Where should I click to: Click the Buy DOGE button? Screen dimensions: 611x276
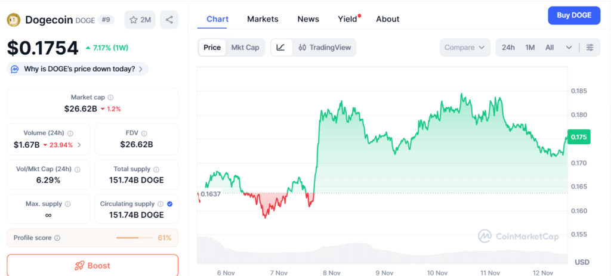573,15
